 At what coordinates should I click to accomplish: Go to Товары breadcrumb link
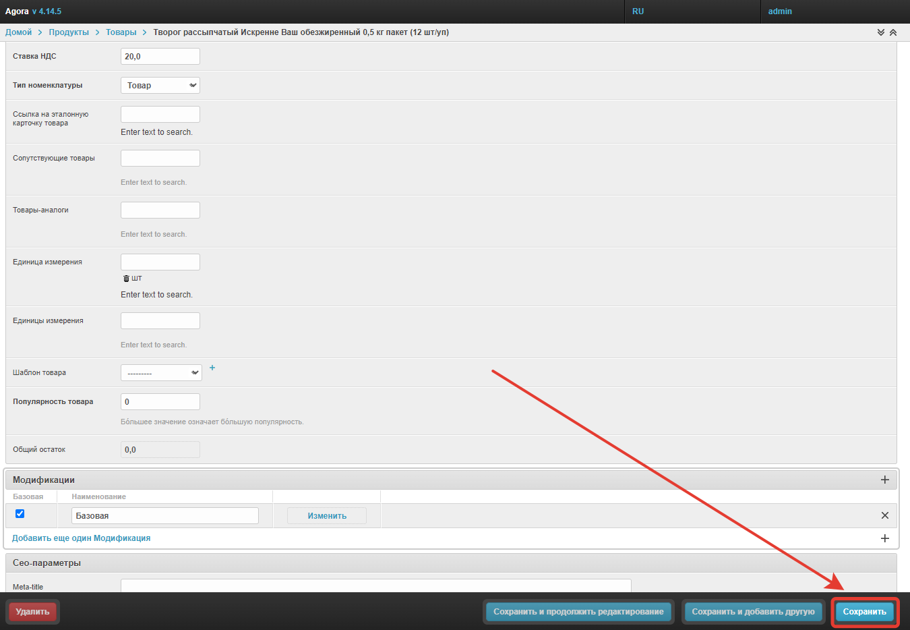[121, 32]
